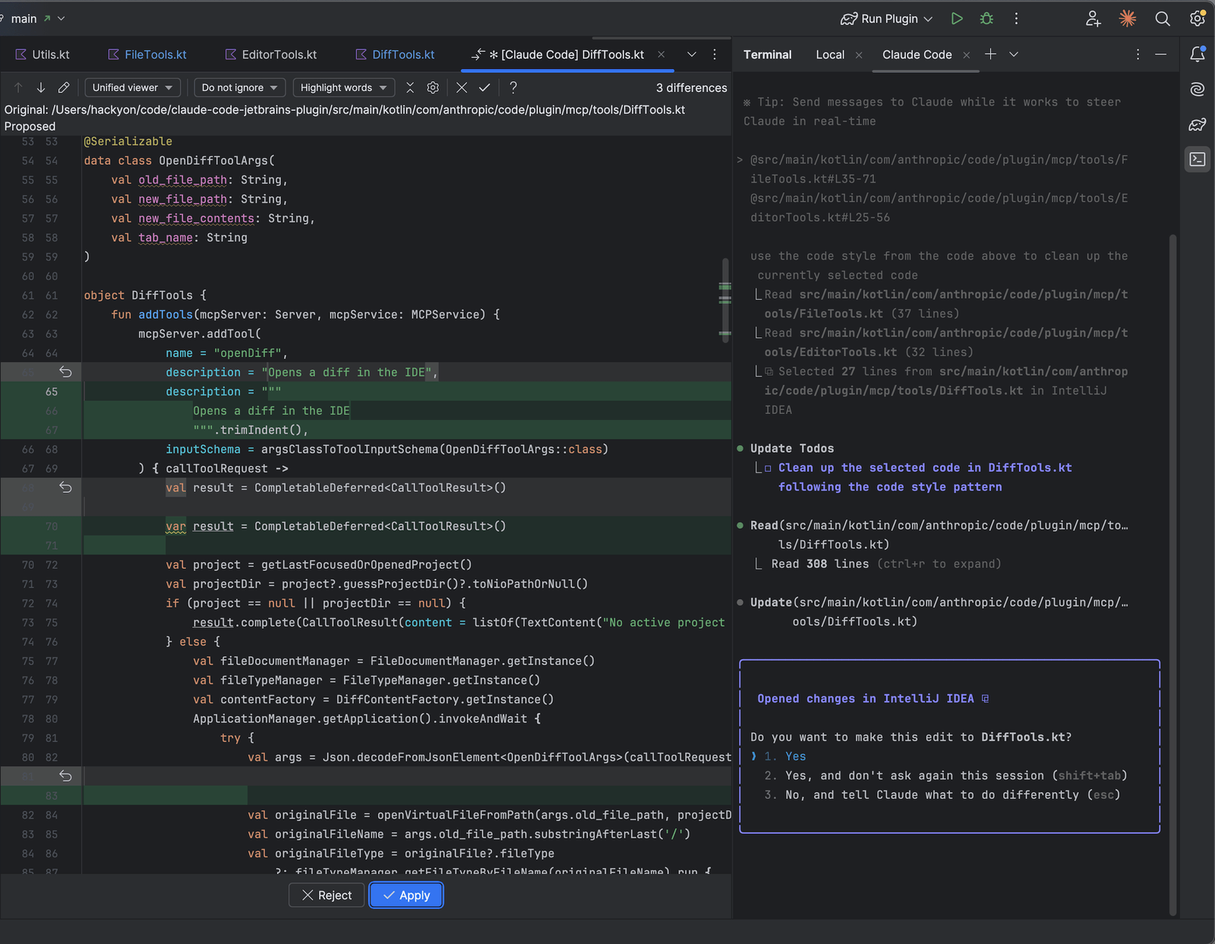
Task: Open the Do not ignore dropdown
Action: 240,87
